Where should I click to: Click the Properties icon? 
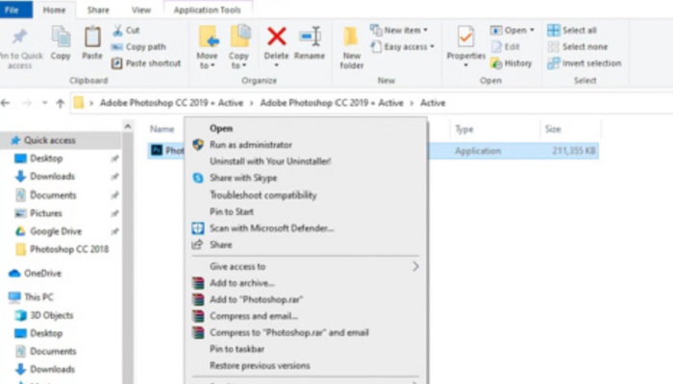click(x=465, y=36)
